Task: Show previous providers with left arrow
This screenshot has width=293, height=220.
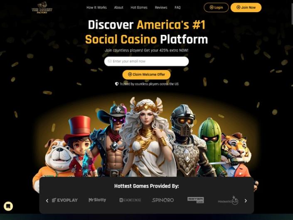Action: pos(47,200)
